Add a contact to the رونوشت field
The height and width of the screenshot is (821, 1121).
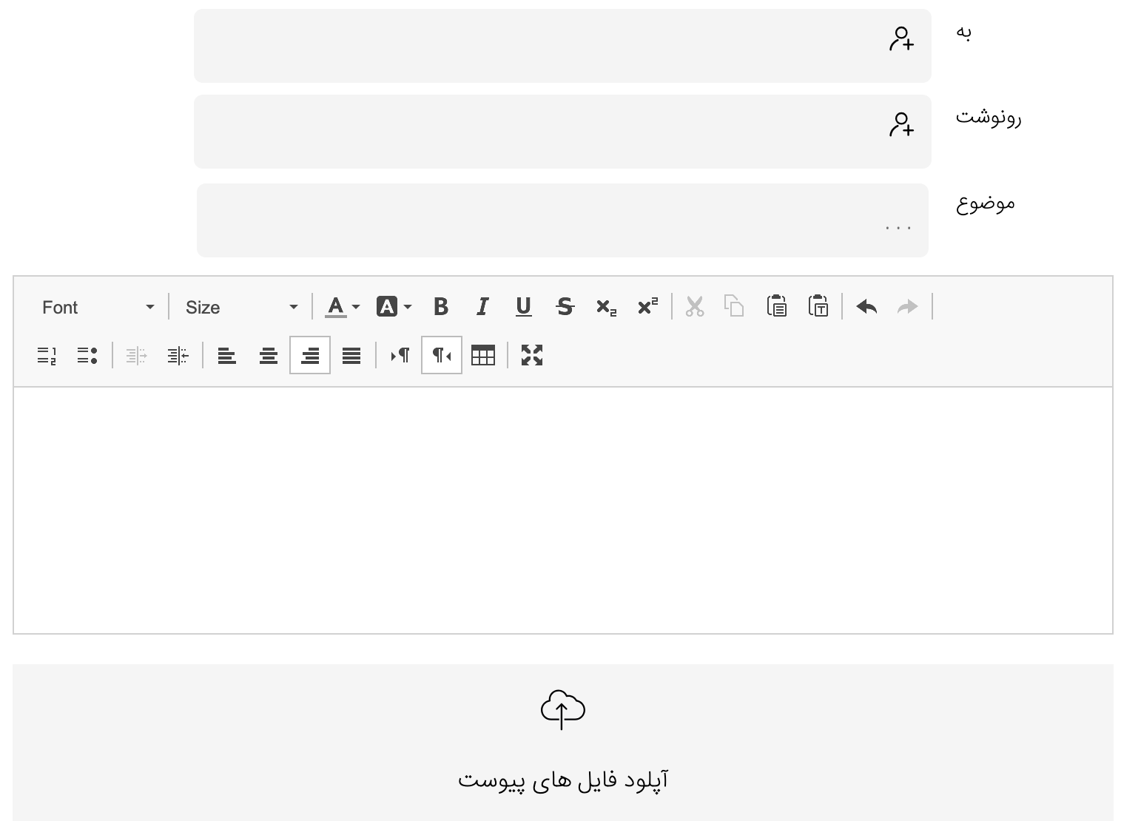(x=901, y=124)
